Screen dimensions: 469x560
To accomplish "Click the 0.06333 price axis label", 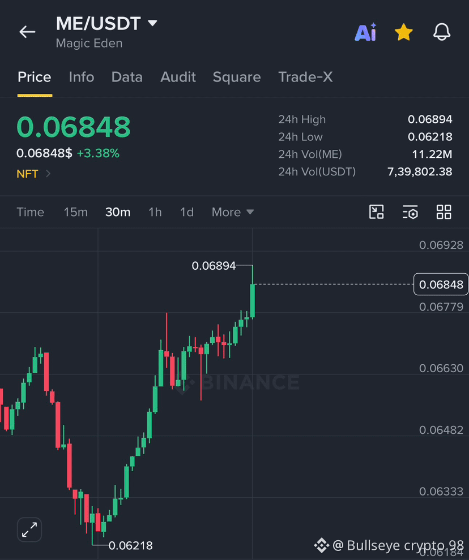I will (x=441, y=492).
